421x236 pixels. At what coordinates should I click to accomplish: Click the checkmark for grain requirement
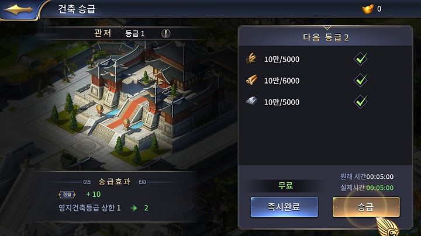(x=360, y=59)
